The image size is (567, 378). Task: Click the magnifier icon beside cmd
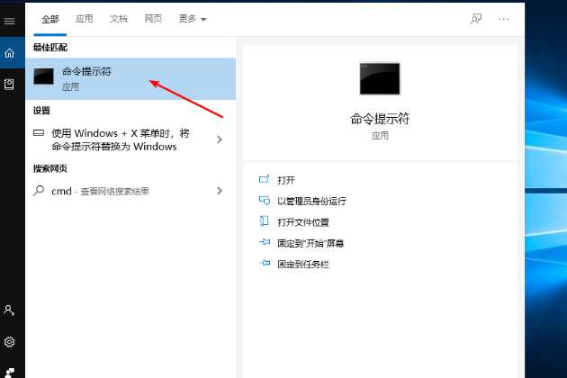point(39,191)
